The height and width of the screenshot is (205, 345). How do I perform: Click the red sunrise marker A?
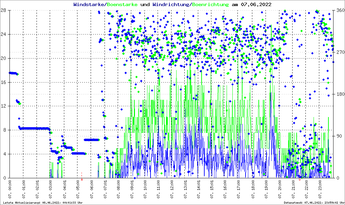point(82,180)
